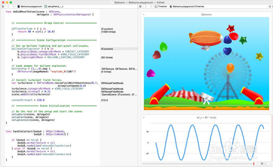273x167 pixels.
Task: Go forward in the source editor history
Action: 13,6
